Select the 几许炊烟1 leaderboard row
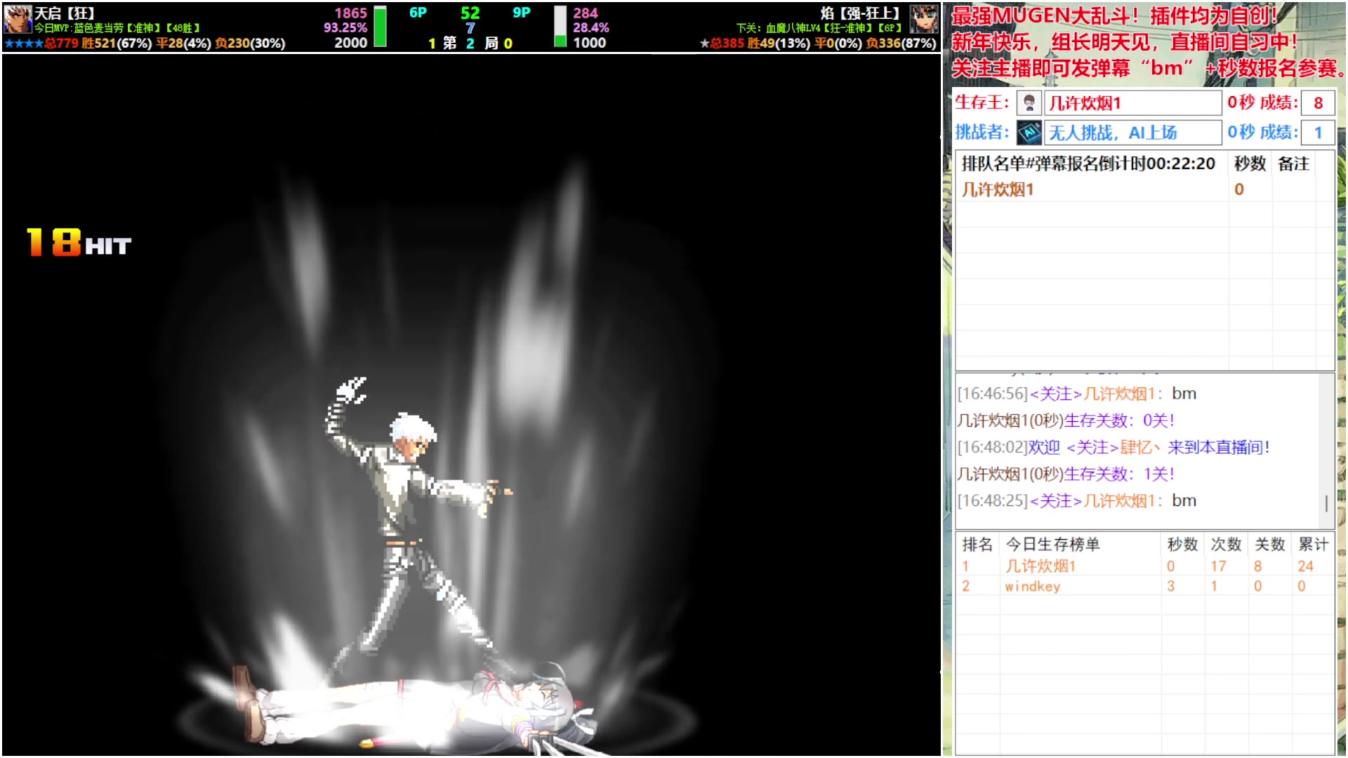 click(1144, 566)
